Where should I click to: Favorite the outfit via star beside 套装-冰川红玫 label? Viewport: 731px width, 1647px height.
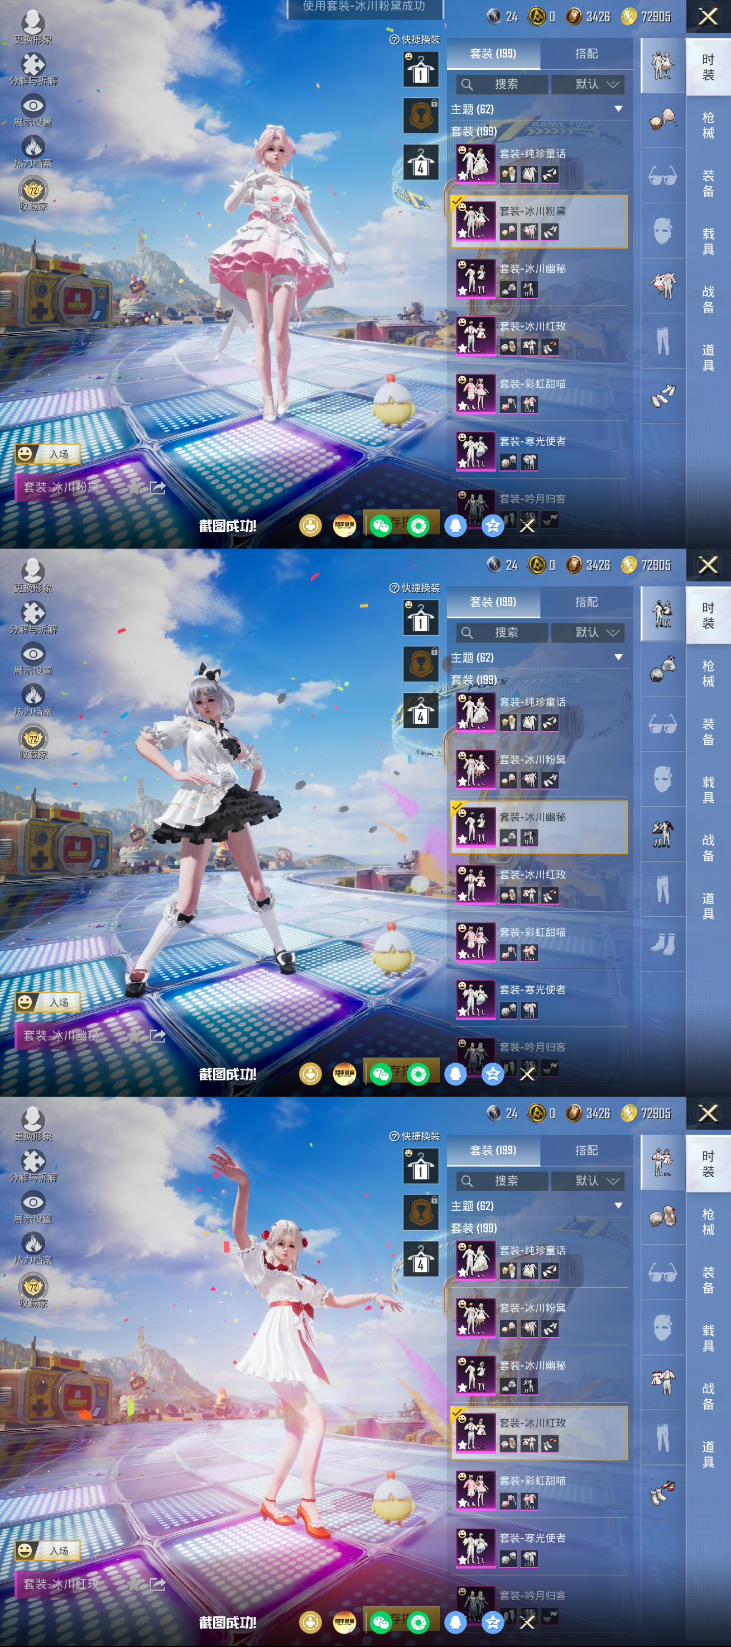point(133,1585)
